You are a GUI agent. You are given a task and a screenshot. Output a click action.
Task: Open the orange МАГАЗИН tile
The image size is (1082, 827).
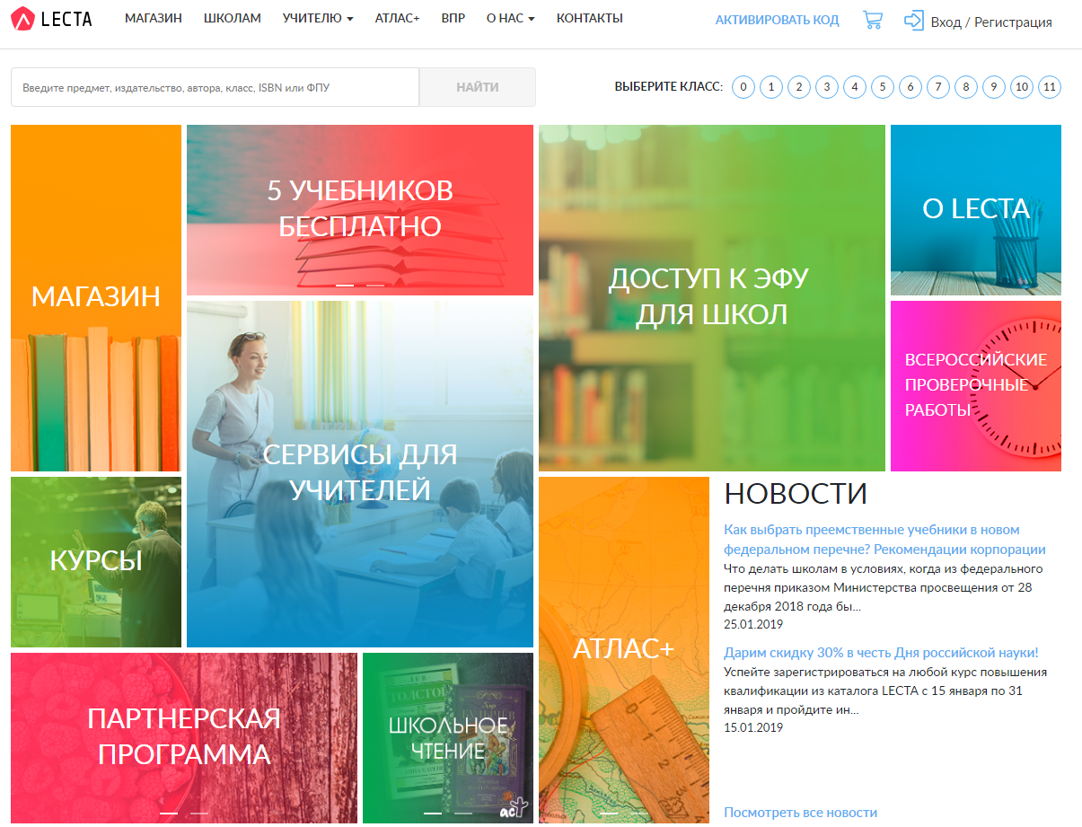coord(96,298)
